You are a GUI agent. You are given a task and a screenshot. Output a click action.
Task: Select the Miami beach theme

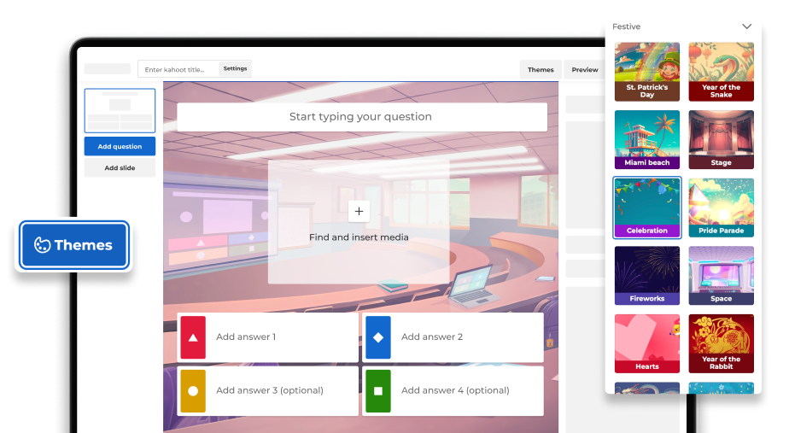[647, 139]
